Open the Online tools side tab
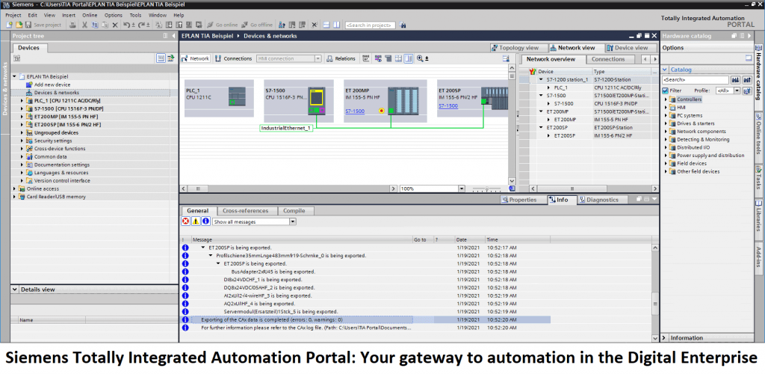 tap(759, 133)
